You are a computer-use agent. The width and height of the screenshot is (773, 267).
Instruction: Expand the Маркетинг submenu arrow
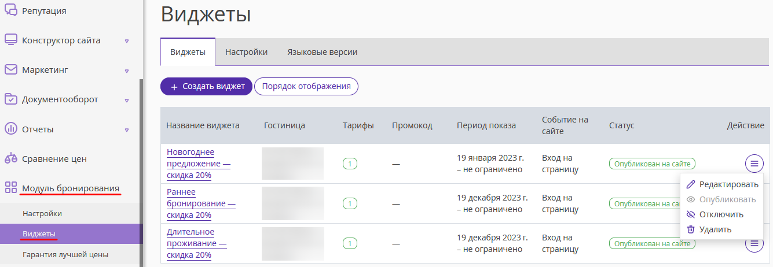(127, 71)
